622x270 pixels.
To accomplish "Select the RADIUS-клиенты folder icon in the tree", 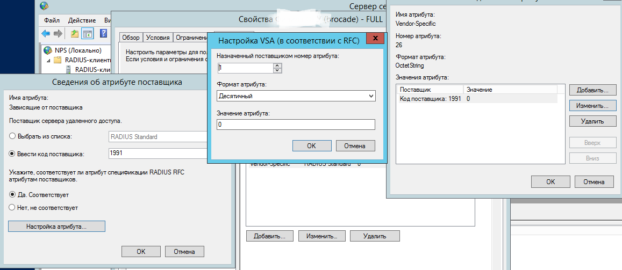I will (x=58, y=60).
